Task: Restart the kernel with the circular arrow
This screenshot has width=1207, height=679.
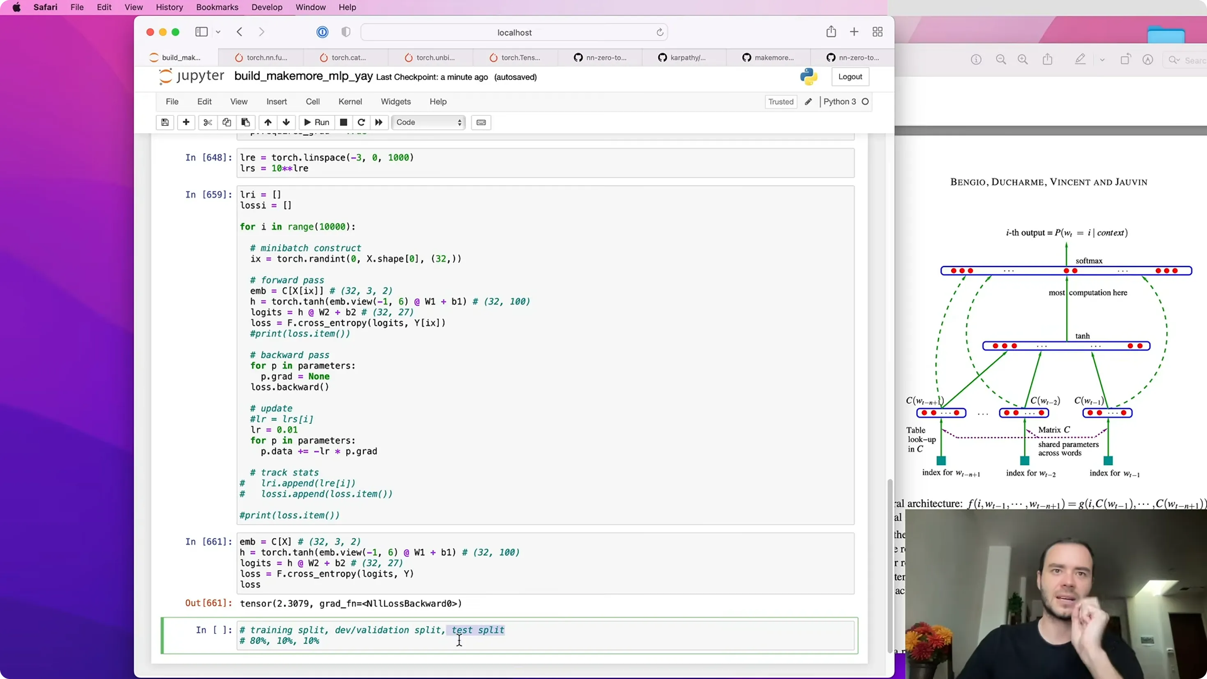Action: tap(361, 122)
